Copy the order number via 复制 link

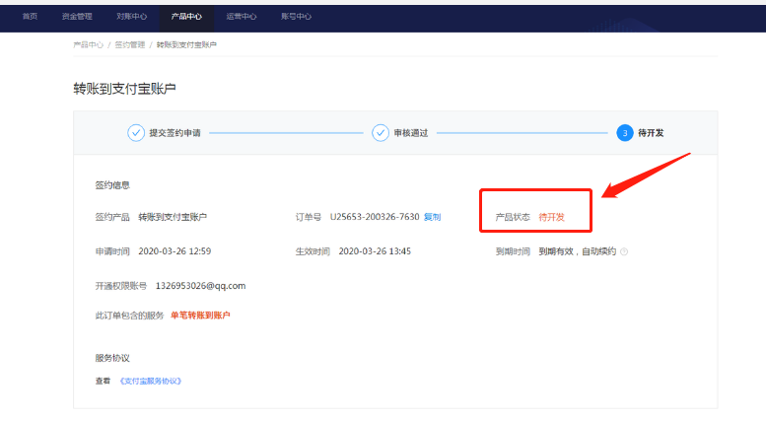pyautogui.click(x=433, y=216)
